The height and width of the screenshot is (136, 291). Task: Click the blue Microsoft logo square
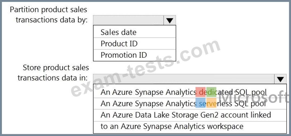(x=200, y=103)
